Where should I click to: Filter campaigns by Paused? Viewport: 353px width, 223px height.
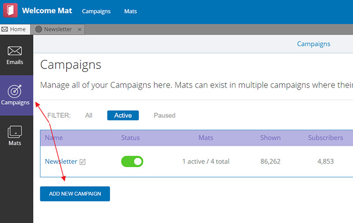click(164, 115)
